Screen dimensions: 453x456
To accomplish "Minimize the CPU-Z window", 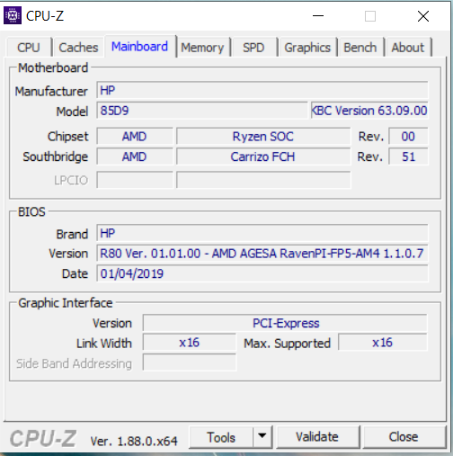I will point(318,15).
